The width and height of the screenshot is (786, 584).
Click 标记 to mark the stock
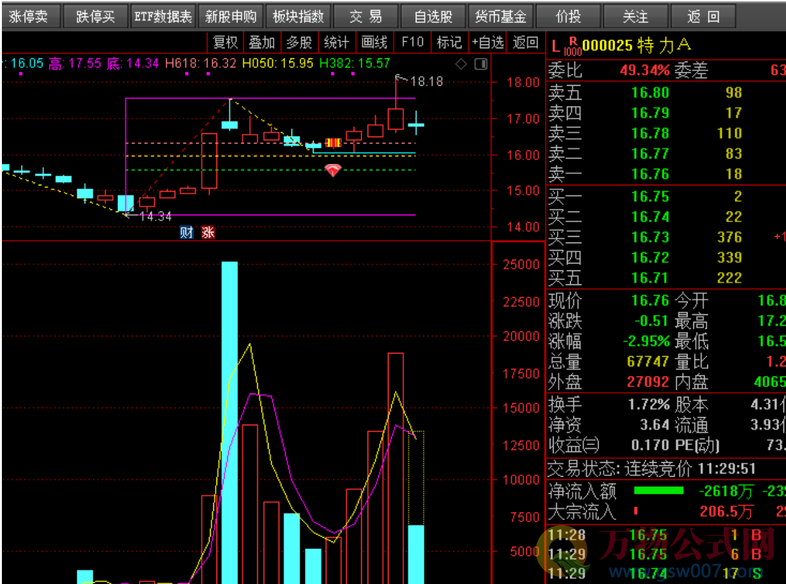pos(449,43)
